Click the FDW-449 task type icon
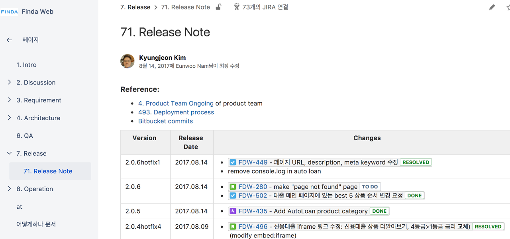This screenshot has width=510, height=239. (x=233, y=163)
